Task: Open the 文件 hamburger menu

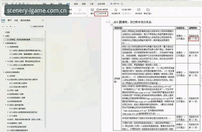Action: coord(5,4)
